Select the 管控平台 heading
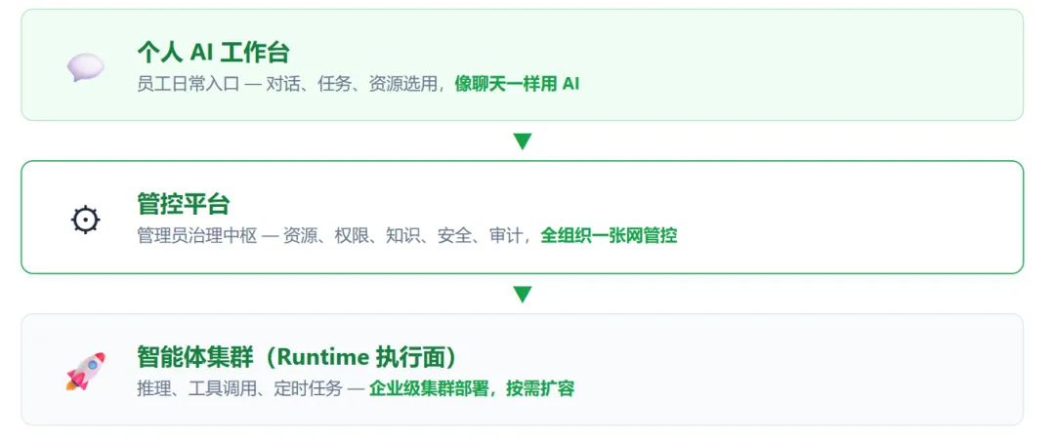The height and width of the screenshot is (441, 1055). coord(184,204)
